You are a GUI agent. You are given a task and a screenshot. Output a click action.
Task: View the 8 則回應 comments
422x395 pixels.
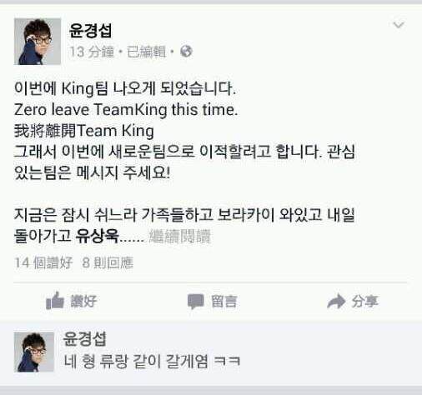click(x=108, y=262)
